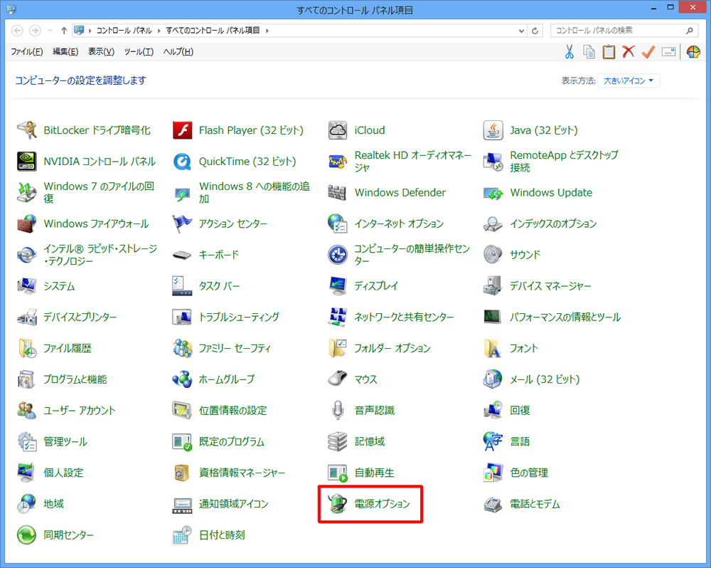The height and width of the screenshot is (568, 711).
Task: Open the ツール(T) menu
Action: coord(139,52)
